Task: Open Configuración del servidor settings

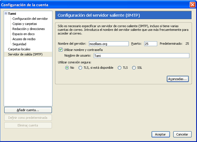Action: tap(30, 19)
